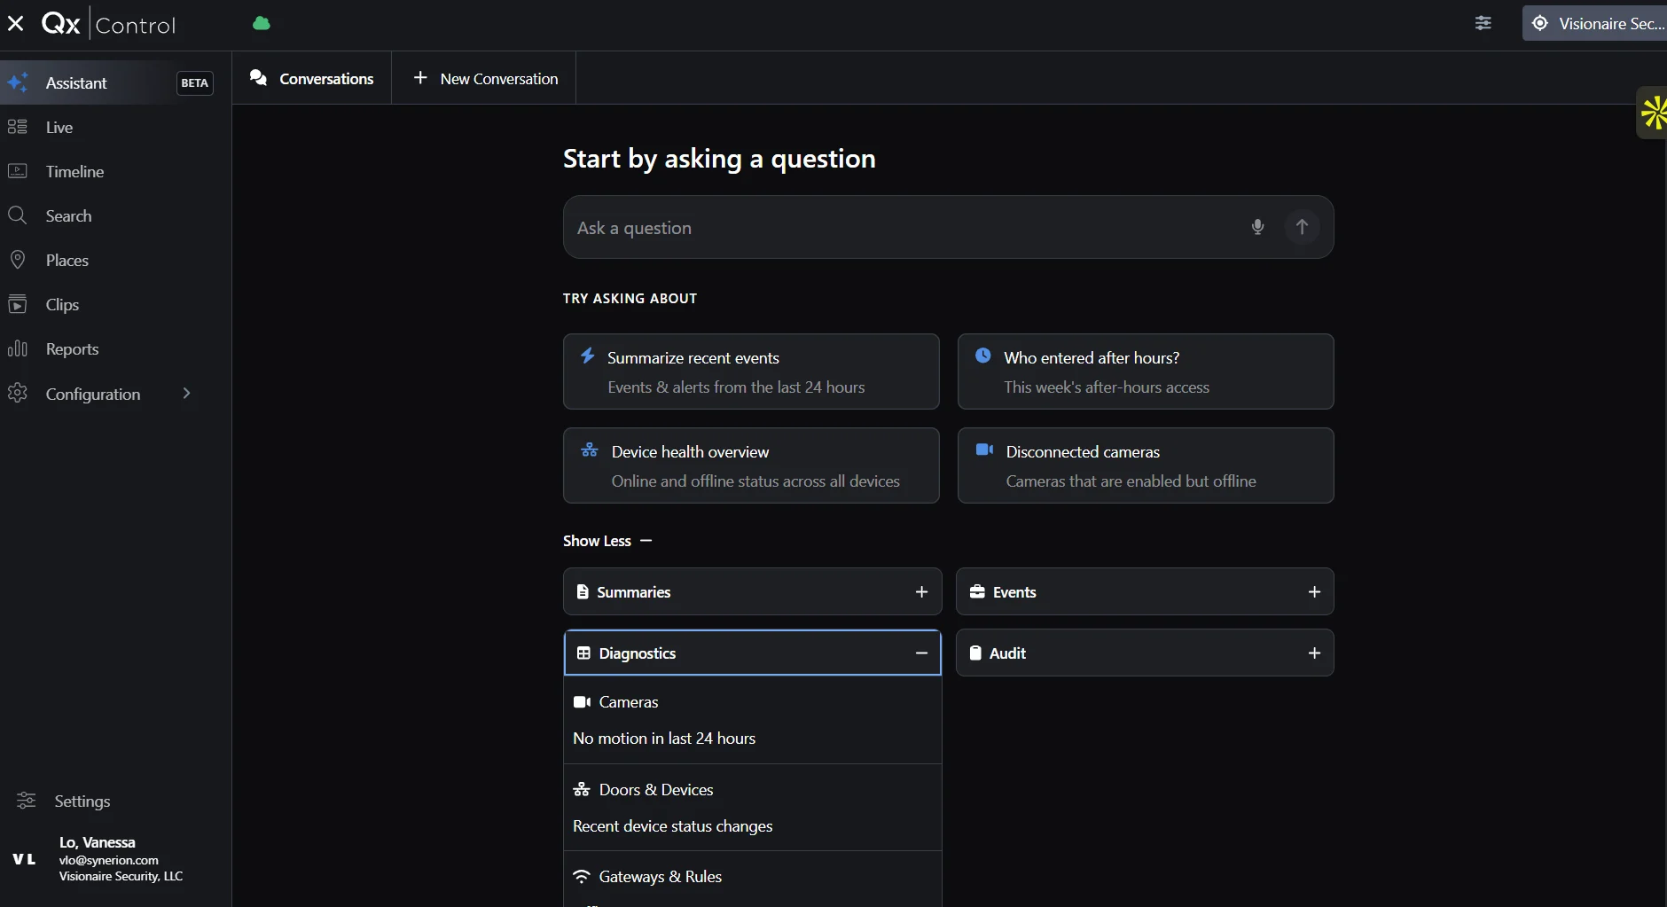Viewport: 1667px width, 907px height.
Task: Expand the Events category
Action: [1145, 591]
